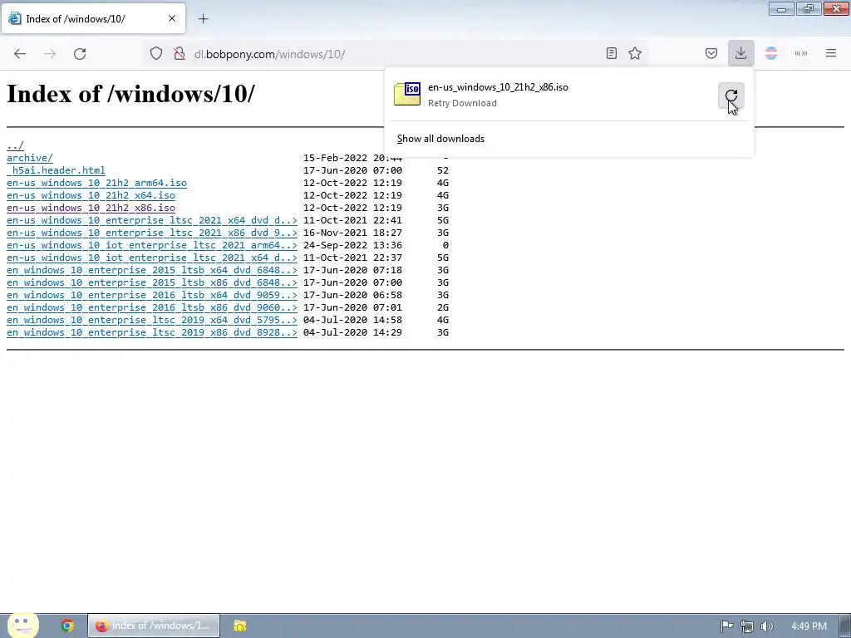Click the address bar URL dl.bobpony.com/windows/10/
Screen dimensions: 851x638
coord(270,54)
